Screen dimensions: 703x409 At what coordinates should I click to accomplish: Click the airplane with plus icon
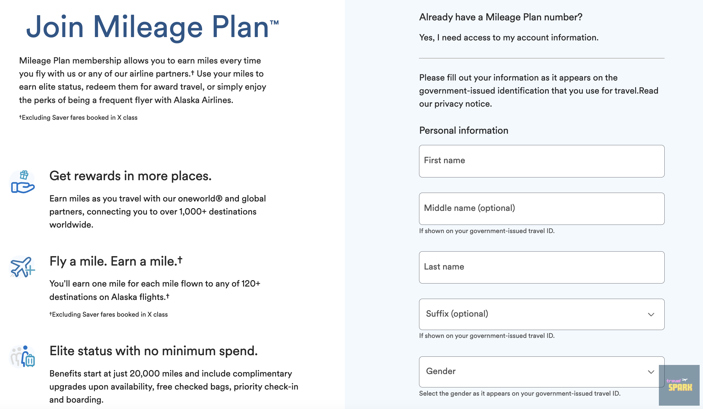tap(22, 267)
